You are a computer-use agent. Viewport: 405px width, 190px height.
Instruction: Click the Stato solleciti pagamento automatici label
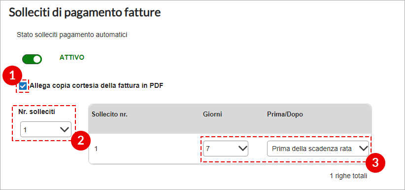point(72,35)
